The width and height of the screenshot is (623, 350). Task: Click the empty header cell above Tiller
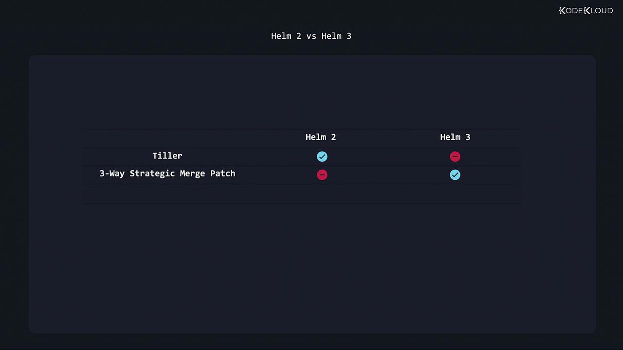(167, 138)
